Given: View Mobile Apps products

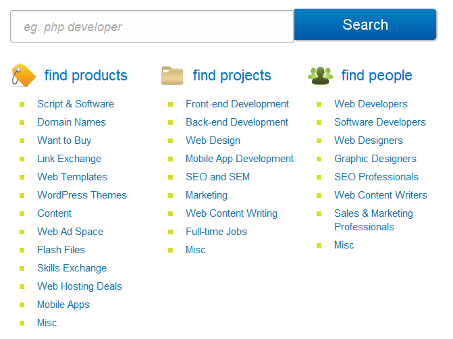Looking at the screenshot, I should coord(63,305).
